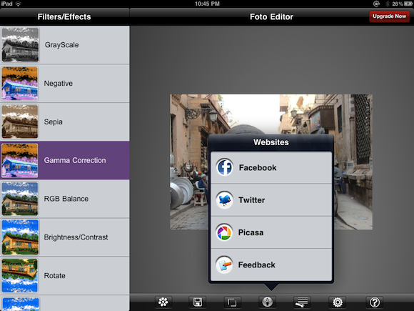Select Gamma Correction filter
The height and width of the screenshot is (311, 414).
click(x=65, y=160)
